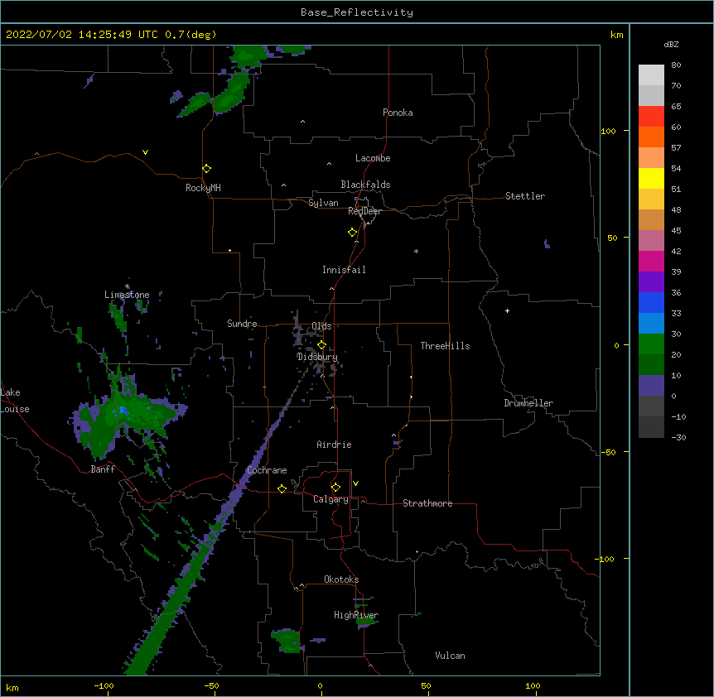Select the yellow diamond marker above Calgary label
Image resolution: width=714 pixels, height=697 pixels.
tap(335, 488)
